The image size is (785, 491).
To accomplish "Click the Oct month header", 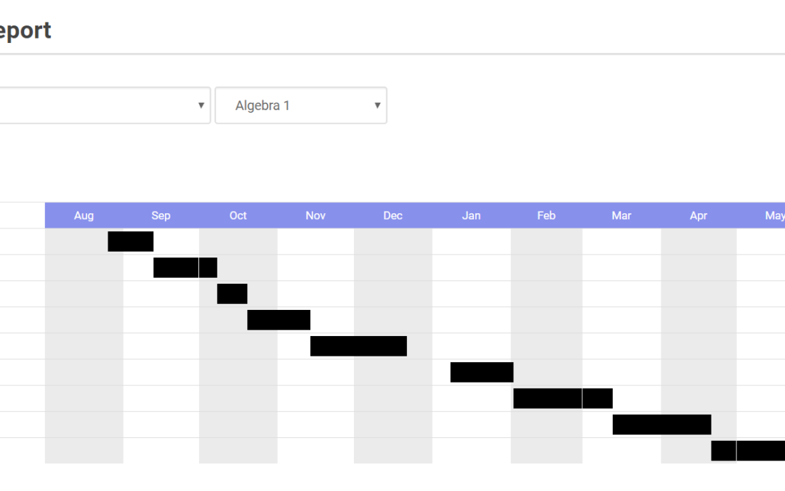I will tap(238, 215).
